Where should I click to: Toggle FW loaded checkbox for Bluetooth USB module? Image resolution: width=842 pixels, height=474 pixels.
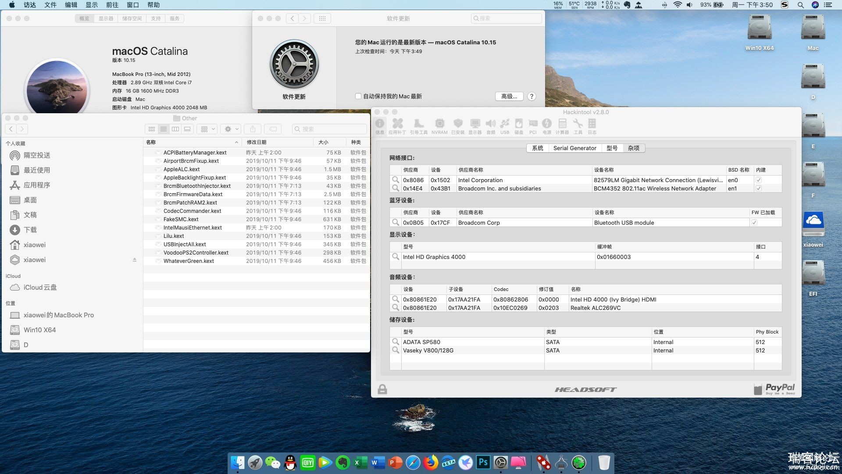(x=754, y=223)
